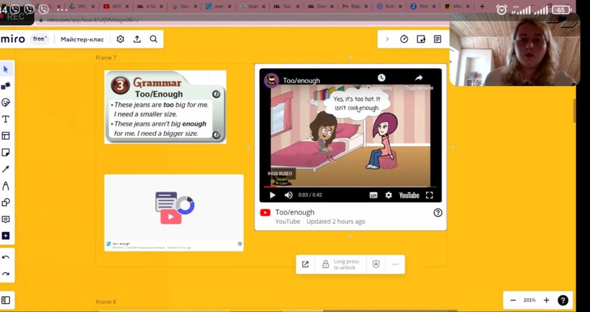The height and width of the screenshot is (312, 590).
Task: Unlock the selected object via lock icon
Action: pyautogui.click(x=325, y=264)
